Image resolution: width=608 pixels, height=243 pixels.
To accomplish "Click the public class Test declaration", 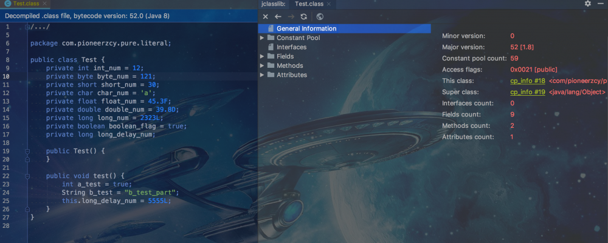I will [x=67, y=60].
